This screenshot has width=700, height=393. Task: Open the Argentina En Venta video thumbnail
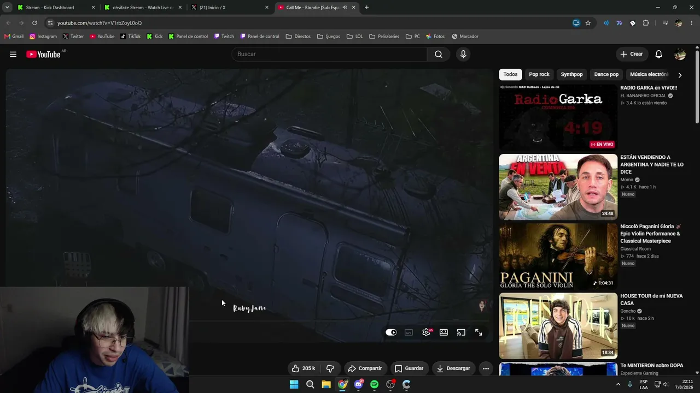pos(558,187)
